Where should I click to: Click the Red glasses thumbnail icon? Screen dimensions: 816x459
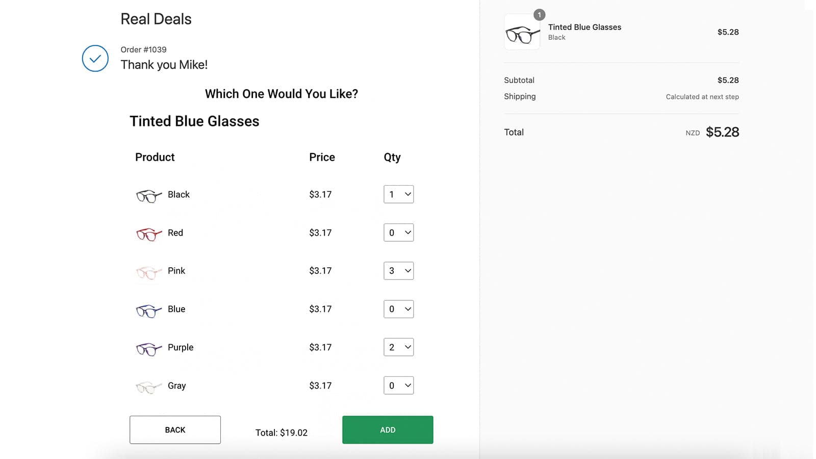pyautogui.click(x=147, y=234)
